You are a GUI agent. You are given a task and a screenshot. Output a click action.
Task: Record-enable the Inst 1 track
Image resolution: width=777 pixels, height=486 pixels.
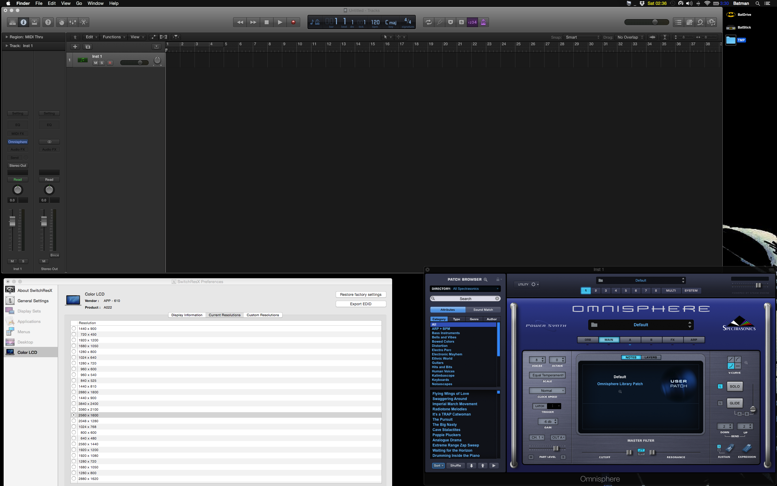click(x=110, y=63)
